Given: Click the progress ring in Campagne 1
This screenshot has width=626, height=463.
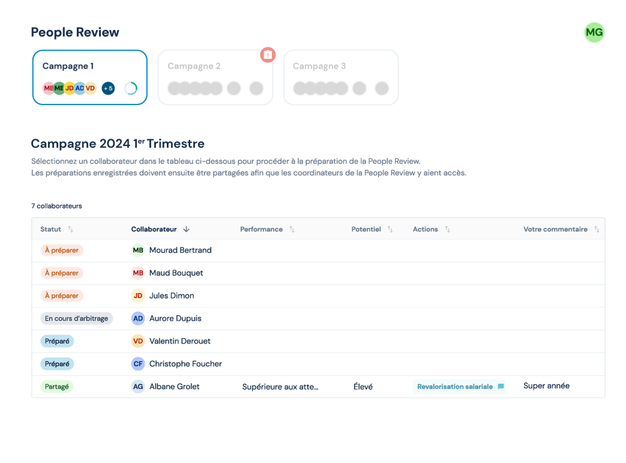Looking at the screenshot, I should (x=131, y=88).
